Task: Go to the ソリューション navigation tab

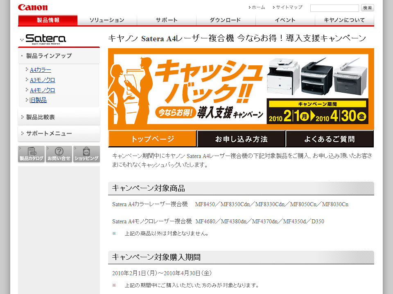Action: [x=107, y=20]
